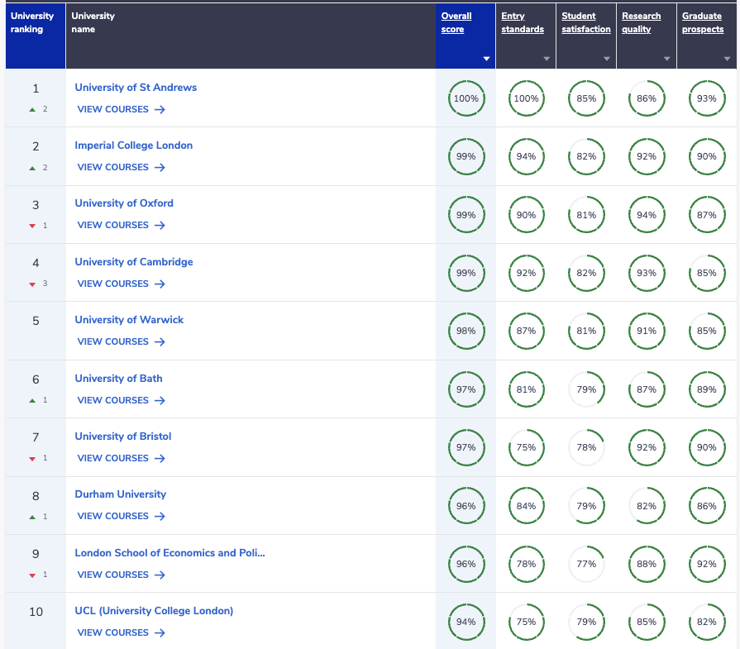
Task: Sort by Overall score column header
Action: (456, 22)
